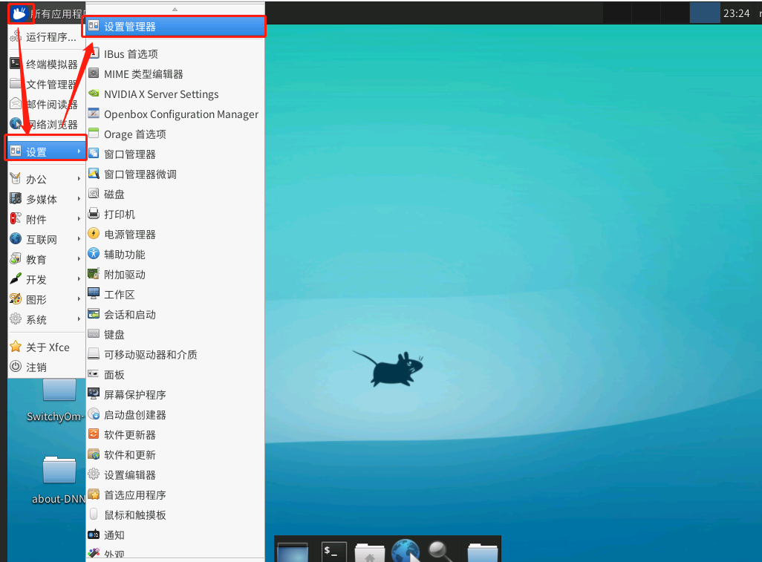Click terminal icon in bottom dock
Viewport: 762px width, 562px height.
(x=334, y=552)
